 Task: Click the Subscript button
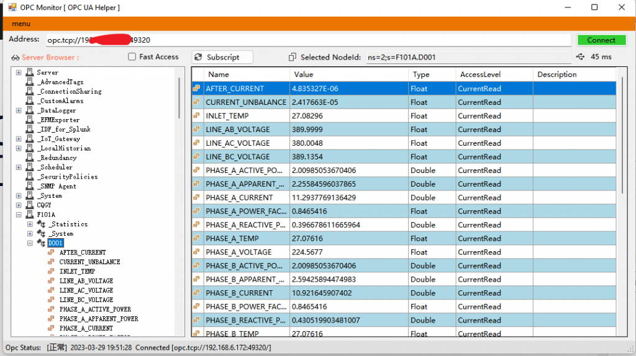coord(222,57)
